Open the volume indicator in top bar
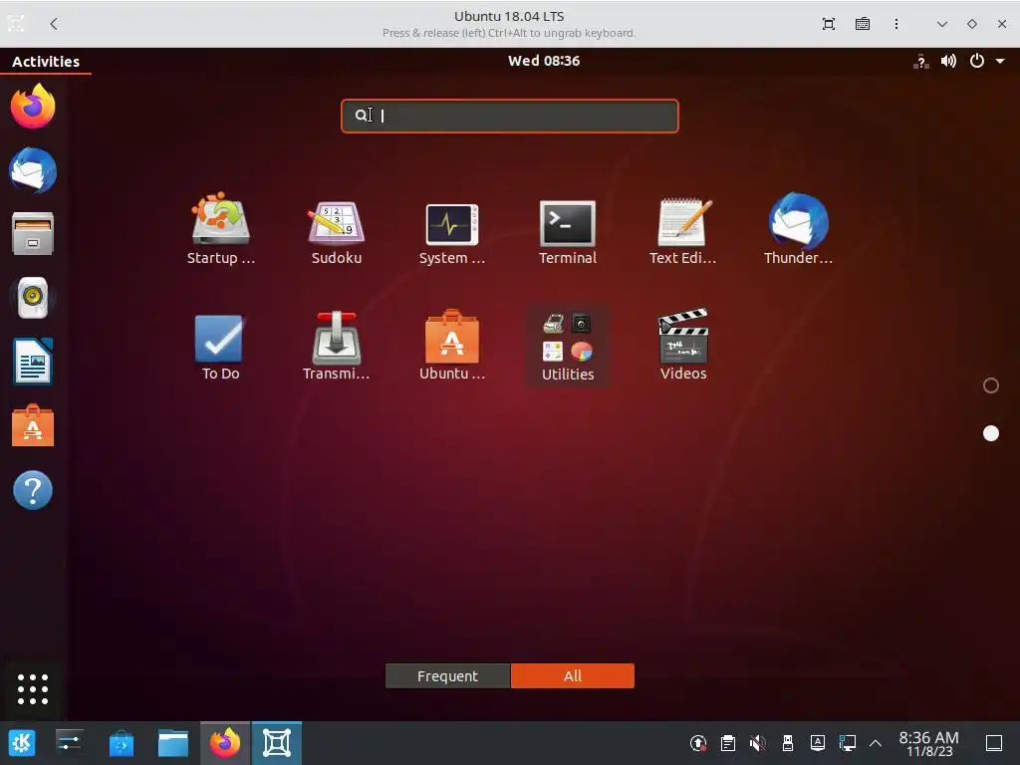 pyautogui.click(x=948, y=61)
